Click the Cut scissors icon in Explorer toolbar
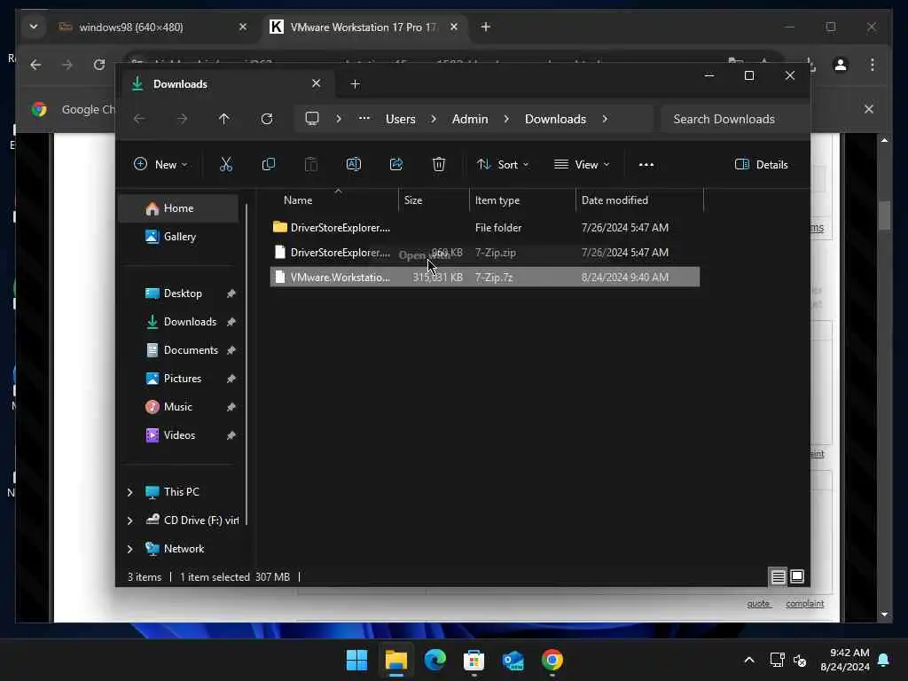This screenshot has width=908, height=681. click(x=226, y=164)
